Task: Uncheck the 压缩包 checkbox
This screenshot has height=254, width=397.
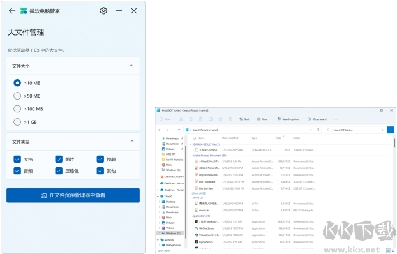Action: click(x=59, y=171)
